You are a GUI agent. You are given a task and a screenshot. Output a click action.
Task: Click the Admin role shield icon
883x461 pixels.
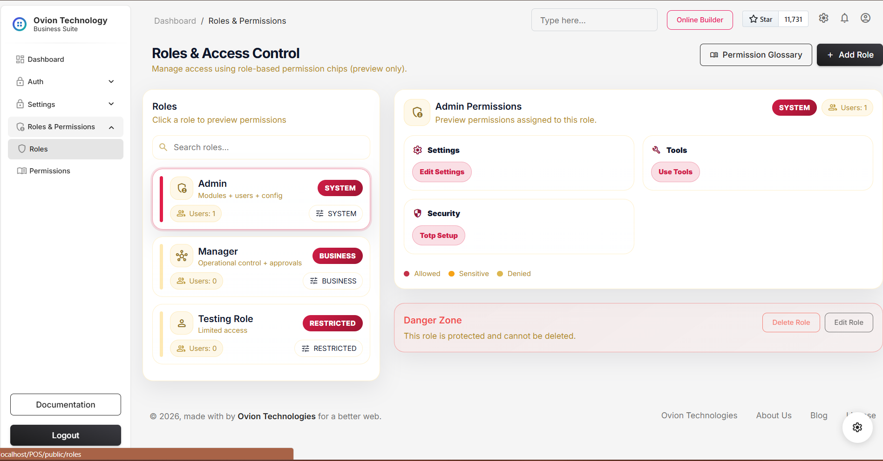pos(182,188)
